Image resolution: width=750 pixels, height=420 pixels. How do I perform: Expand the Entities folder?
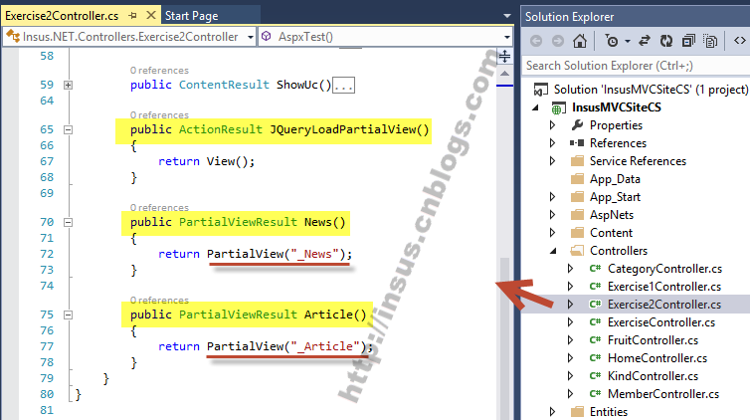(552, 411)
